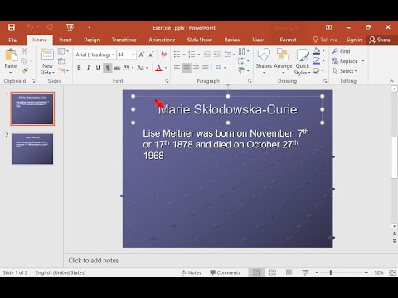The width and height of the screenshot is (398, 298).
Task: Click the Share button
Action: 380,40
